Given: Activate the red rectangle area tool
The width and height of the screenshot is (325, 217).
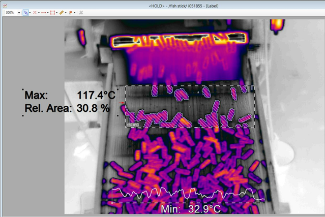Looking at the screenshot, I should tap(52, 12).
